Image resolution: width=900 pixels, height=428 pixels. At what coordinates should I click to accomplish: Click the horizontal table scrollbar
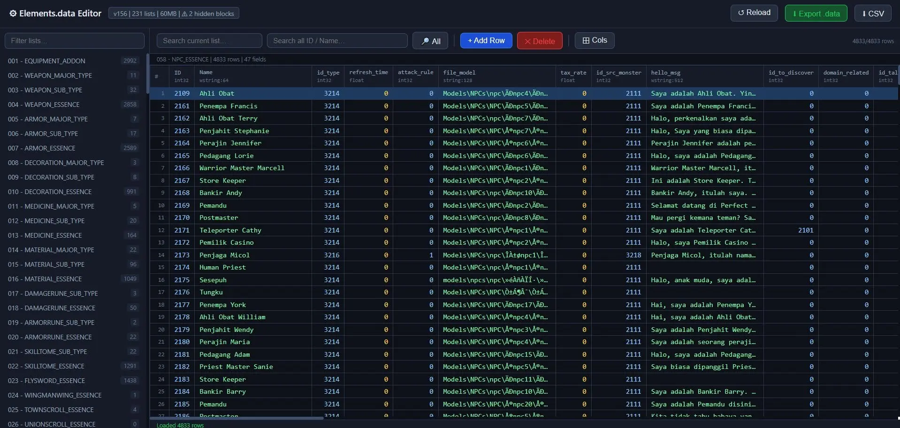(x=237, y=418)
